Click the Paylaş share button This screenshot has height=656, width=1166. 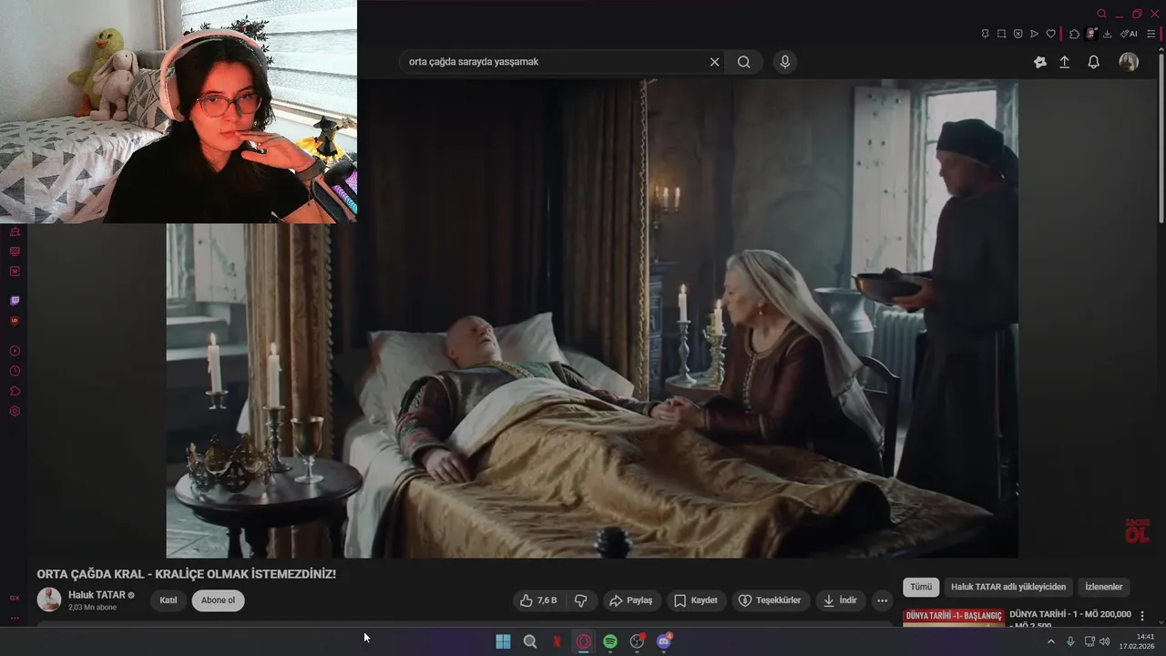click(x=631, y=600)
